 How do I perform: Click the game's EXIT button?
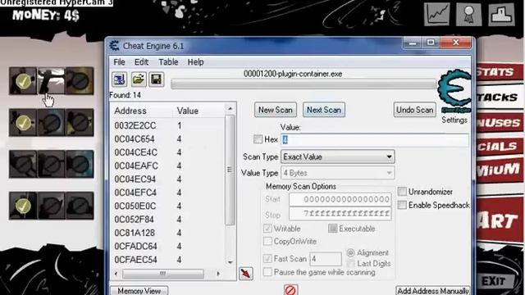coord(493,281)
